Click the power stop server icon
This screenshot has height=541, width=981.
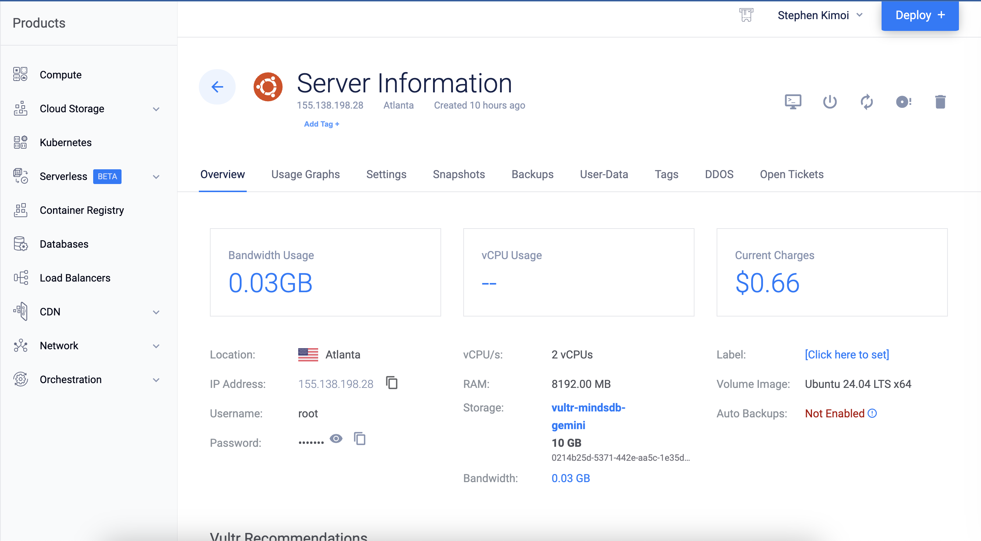coord(830,102)
